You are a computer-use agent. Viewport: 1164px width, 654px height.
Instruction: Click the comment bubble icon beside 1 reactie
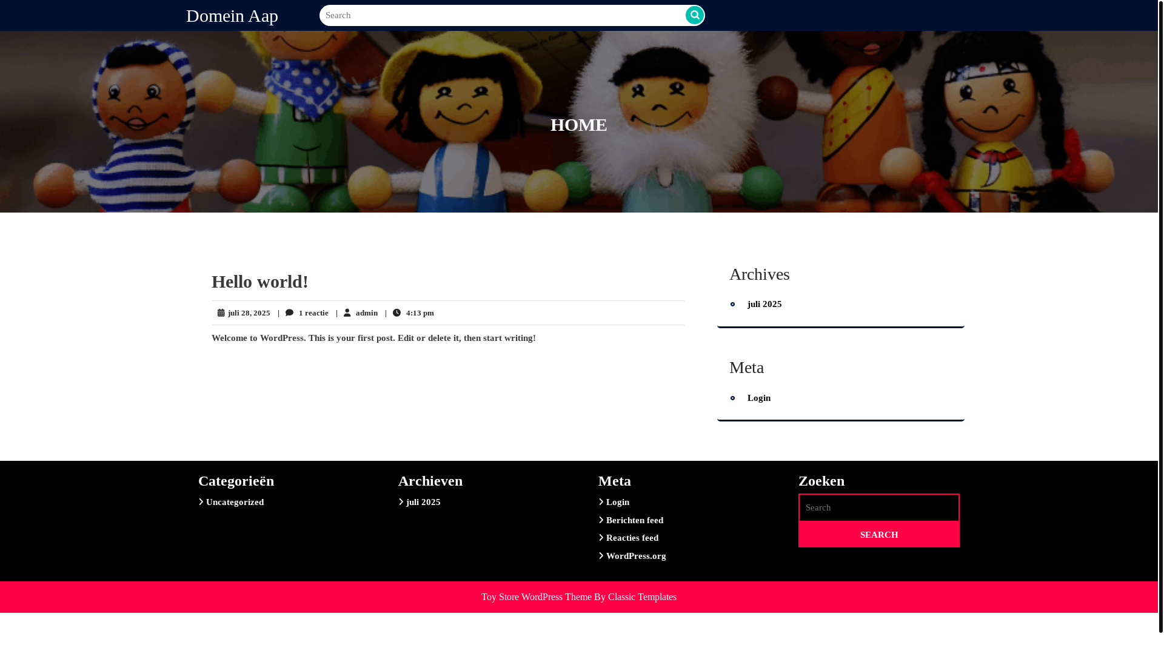[x=290, y=312]
